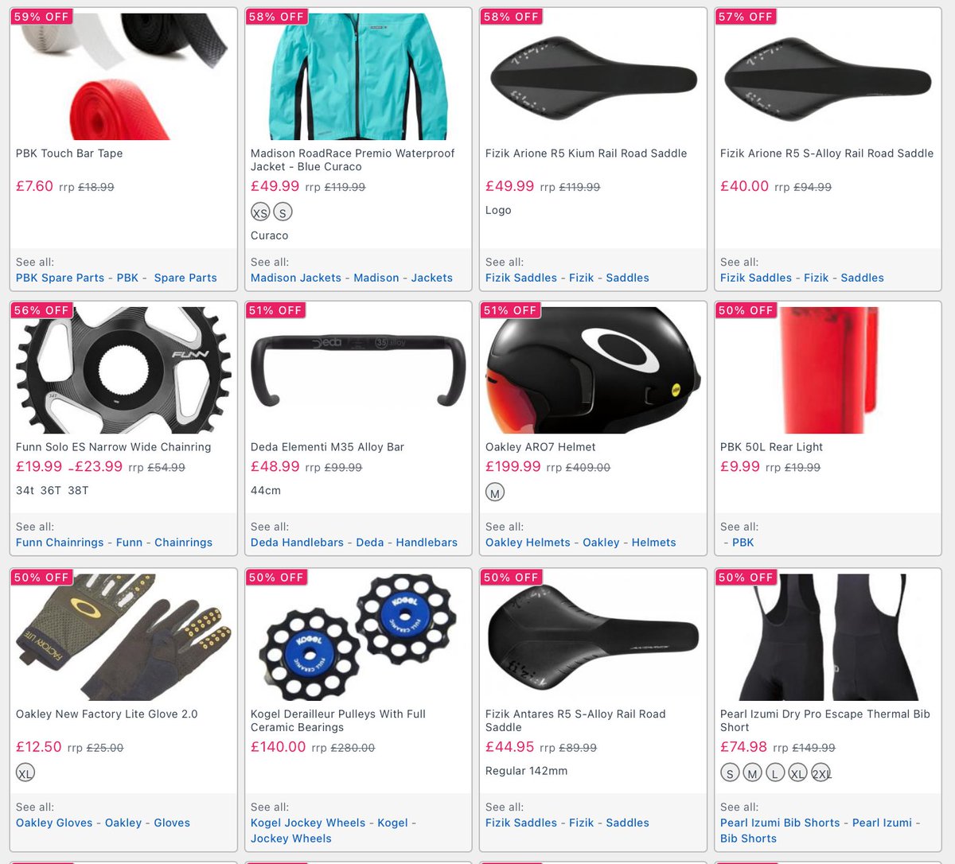Screen dimensions: 955x864
Task: Choose size L for Pearl Izumi bib short
Action: 775,773
